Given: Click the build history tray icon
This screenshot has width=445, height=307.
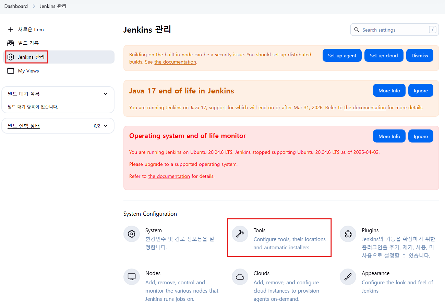Looking at the screenshot, I should click(x=11, y=43).
